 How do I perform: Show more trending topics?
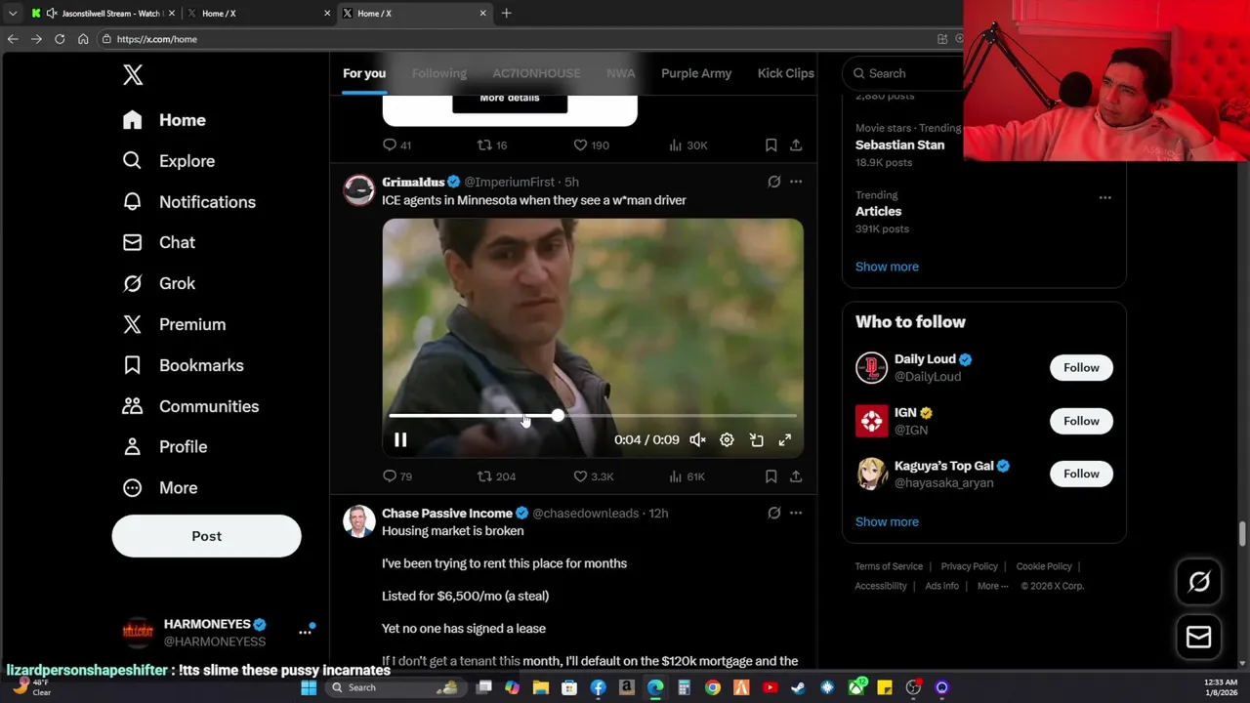(x=887, y=267)
